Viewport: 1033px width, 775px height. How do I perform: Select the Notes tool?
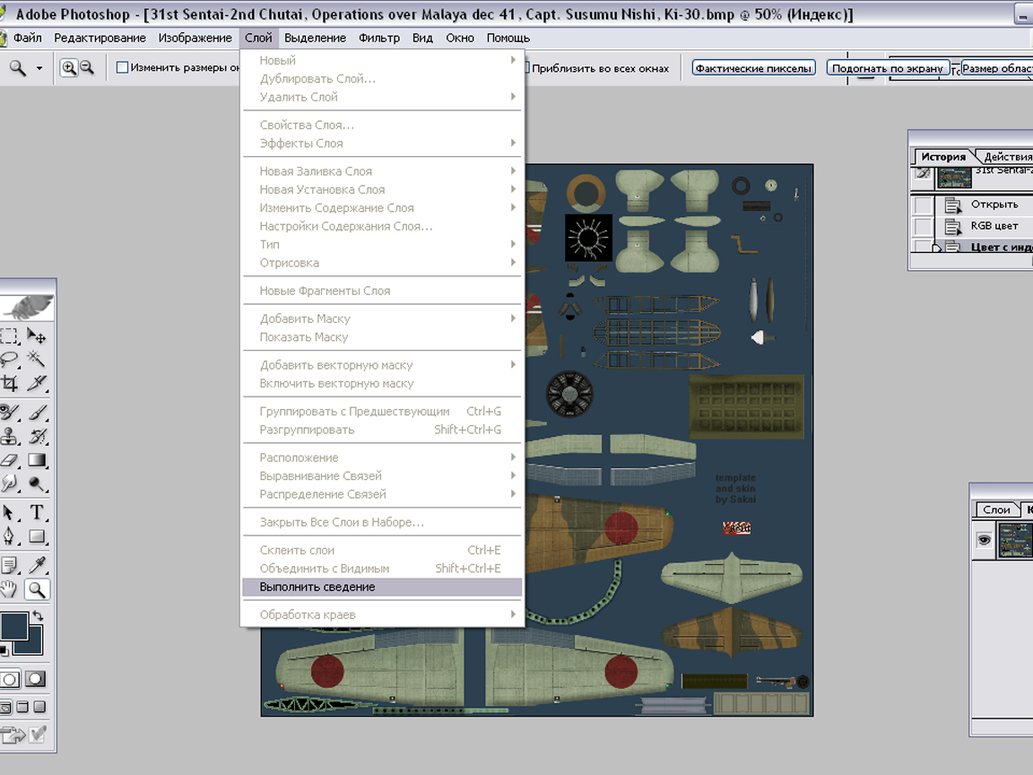click(9, 565)
